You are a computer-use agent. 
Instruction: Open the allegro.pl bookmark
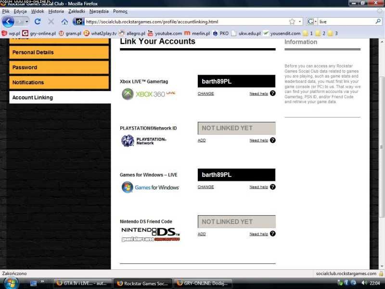(132, 33)
